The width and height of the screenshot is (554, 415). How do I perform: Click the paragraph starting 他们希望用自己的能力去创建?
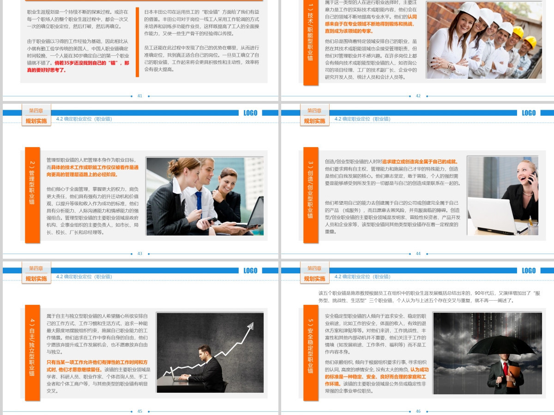click(393, 217)
